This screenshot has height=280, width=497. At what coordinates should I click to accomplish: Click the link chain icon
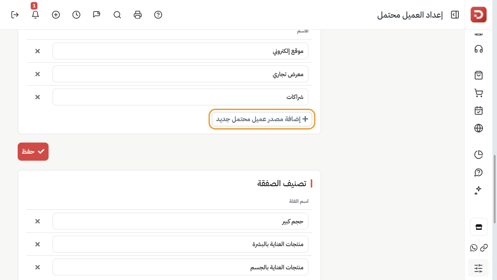tap(484, 247)
